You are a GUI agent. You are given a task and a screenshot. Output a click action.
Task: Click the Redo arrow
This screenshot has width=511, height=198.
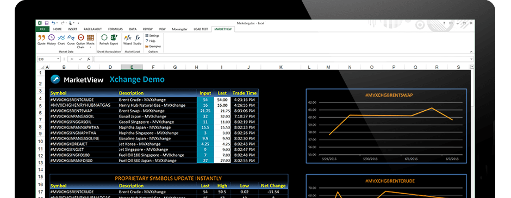click(x=63, y=23)
